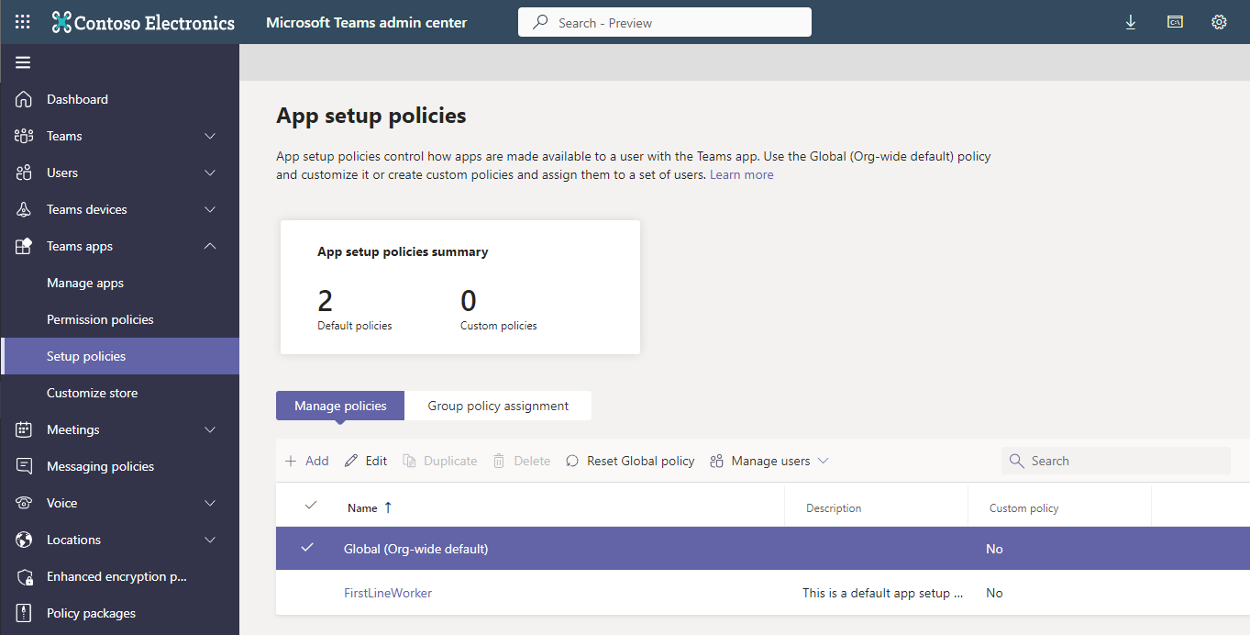This screenshot has width=1250, height=635.
Task: Expand the Teams section chevron
Action: click(x=210, y=136)
